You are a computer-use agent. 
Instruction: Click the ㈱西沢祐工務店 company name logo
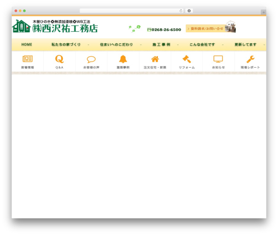click(x=65, y=28)
